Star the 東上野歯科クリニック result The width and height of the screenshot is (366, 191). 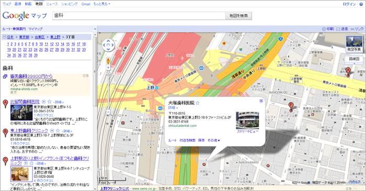pos(58,131)
